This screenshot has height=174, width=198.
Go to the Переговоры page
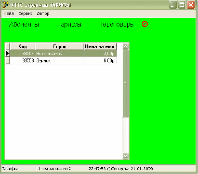116,25
